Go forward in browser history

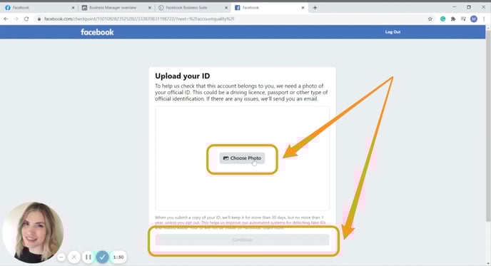pyautogui.click(x=16, y=19)
